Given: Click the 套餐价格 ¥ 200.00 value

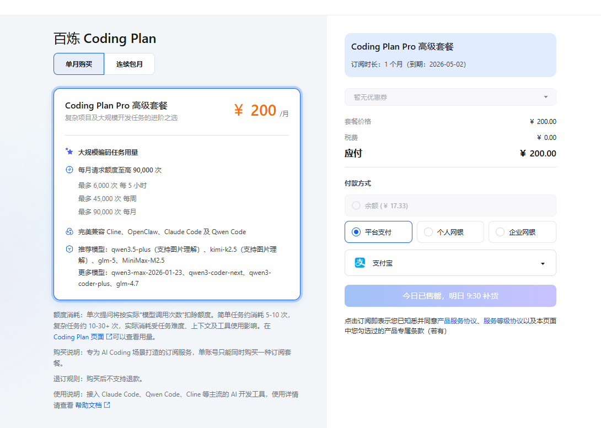Looking at the screenshot, I should (x=543, y=121).
